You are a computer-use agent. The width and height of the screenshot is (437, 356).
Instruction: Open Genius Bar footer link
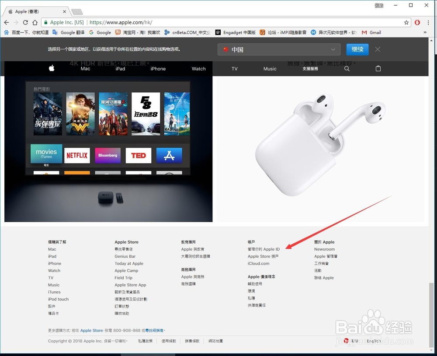pos(125,256)
